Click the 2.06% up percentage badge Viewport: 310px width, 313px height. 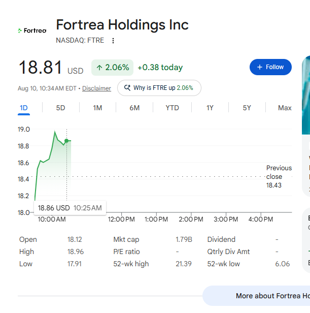(x=112, y=68)
